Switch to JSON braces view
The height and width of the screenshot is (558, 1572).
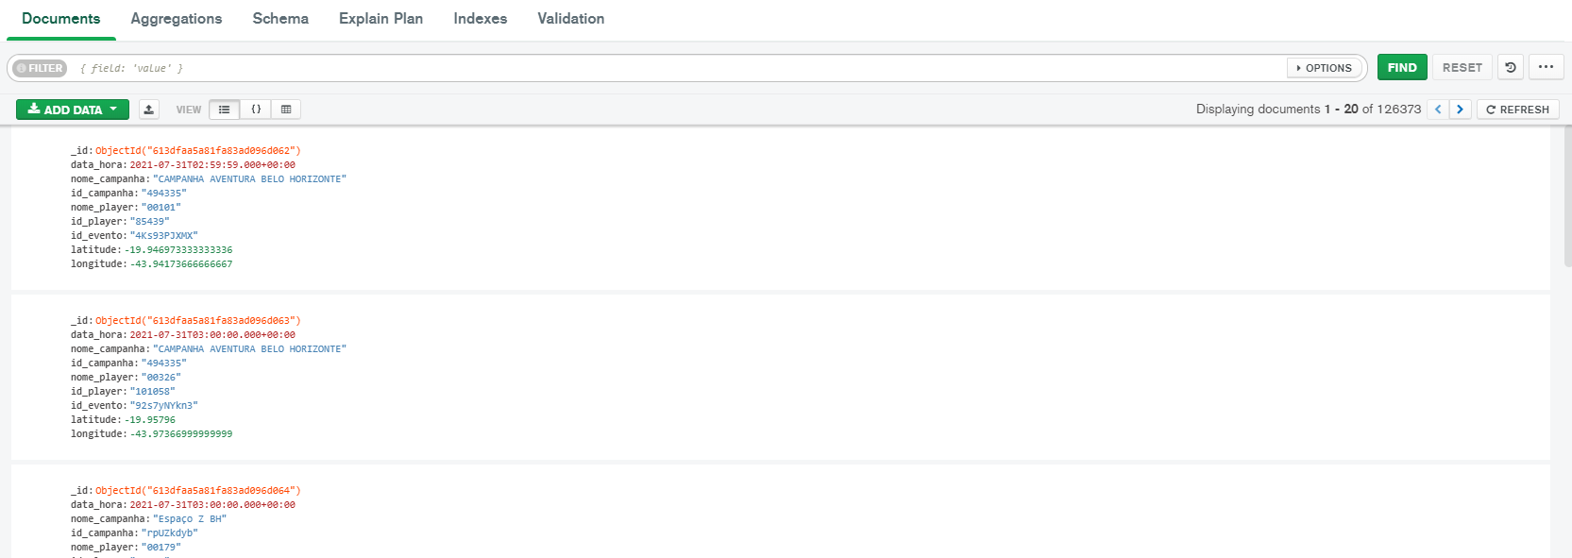click(x=256, y=110)
